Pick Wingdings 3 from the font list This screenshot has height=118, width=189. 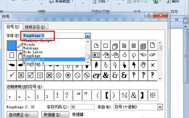(x=54, y=63)
